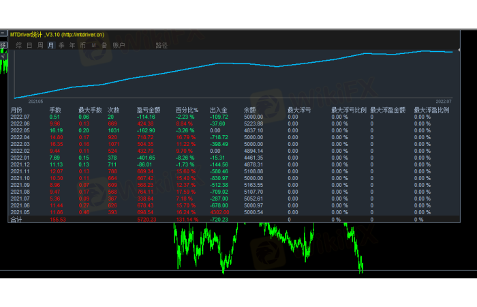Click the 手数 column header
Screen dimensions: 477x307
55,110
